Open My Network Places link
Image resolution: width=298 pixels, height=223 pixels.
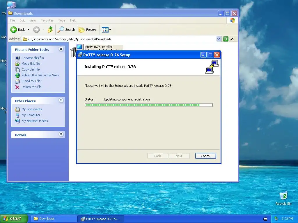[35, 121]
